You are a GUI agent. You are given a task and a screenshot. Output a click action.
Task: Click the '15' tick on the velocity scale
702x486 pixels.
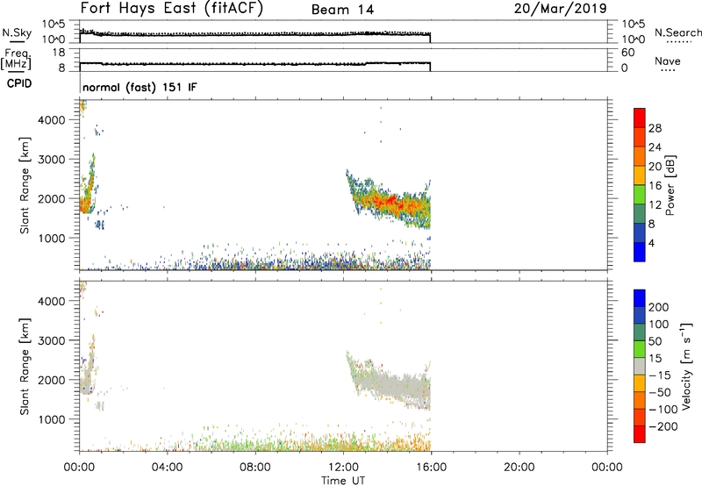(x=655, y=359)
